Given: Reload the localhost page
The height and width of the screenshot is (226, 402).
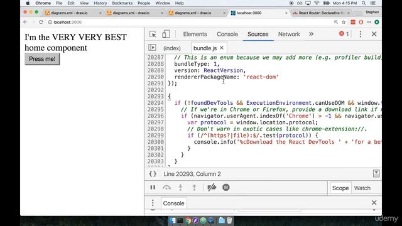Looking at the screenshot, I should (x=41, y=23).
